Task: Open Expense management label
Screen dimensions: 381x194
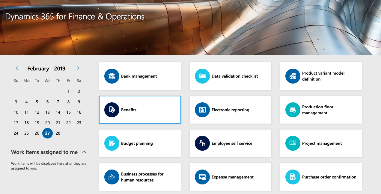Action: point(233,177)
